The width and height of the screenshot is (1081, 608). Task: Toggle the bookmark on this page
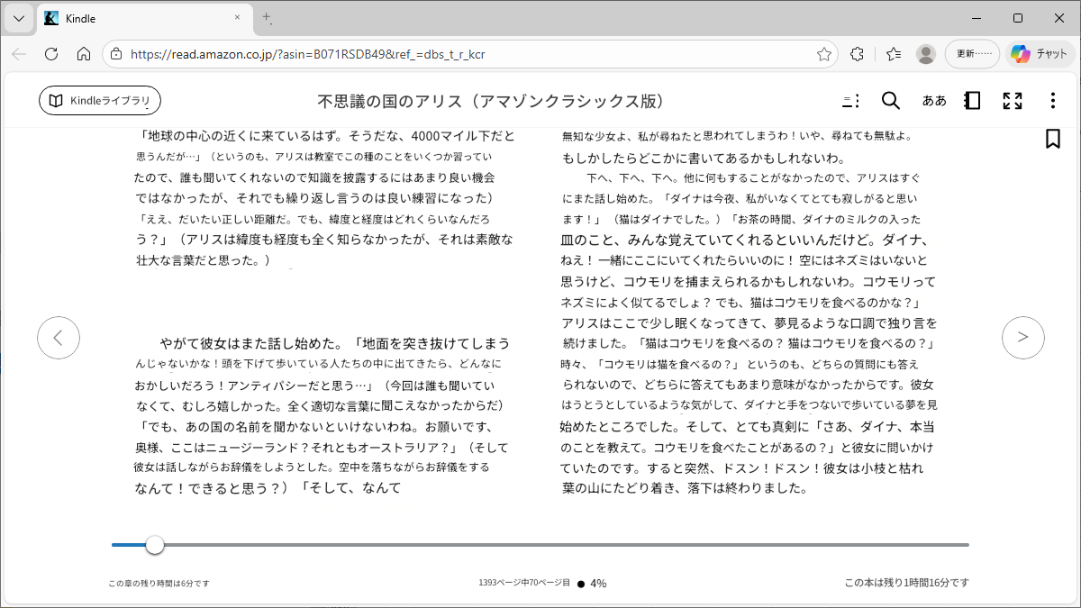(x=1052, y=139)
